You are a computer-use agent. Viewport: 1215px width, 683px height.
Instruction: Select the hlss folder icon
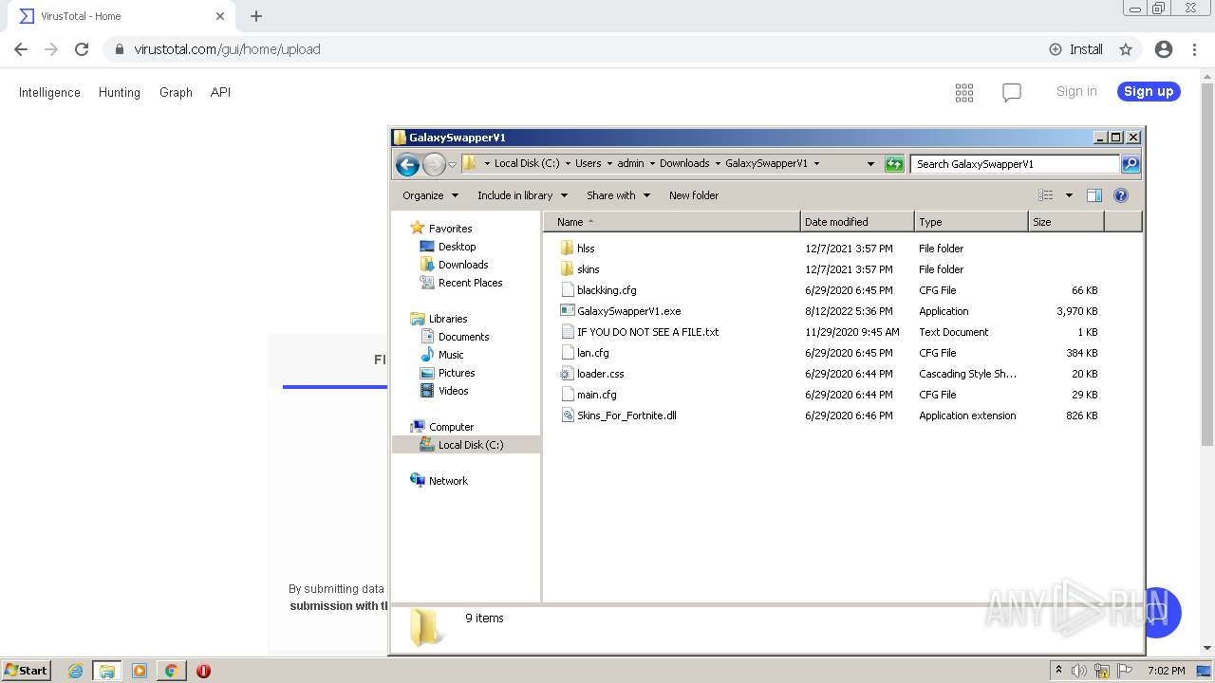(567, 249)
